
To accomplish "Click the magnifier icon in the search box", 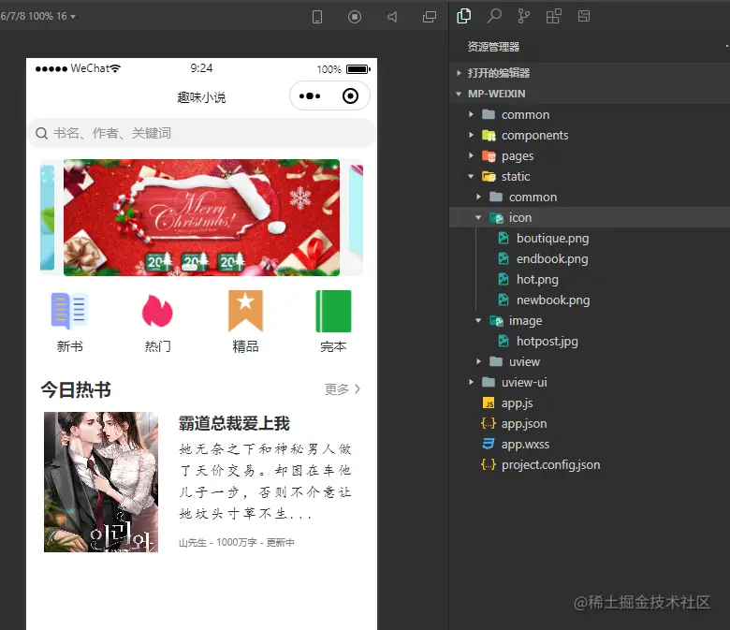I will click(41, 134).
